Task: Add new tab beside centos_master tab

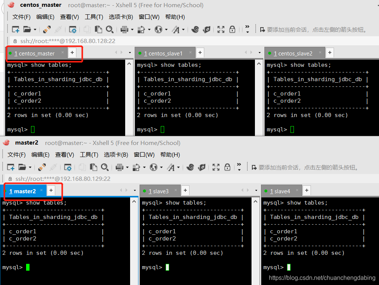Action: pyautogui.click(x=72, y=52)
